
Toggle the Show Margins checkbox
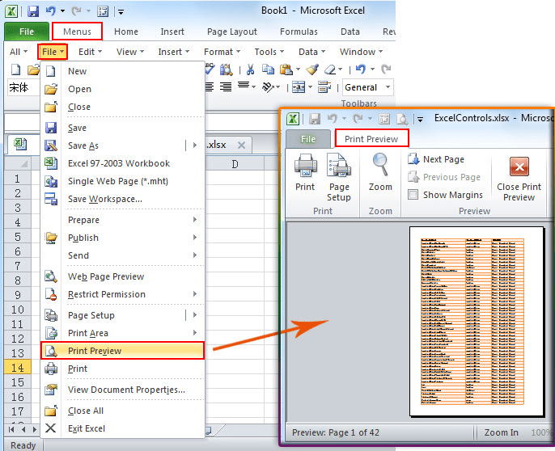[413, 195]
